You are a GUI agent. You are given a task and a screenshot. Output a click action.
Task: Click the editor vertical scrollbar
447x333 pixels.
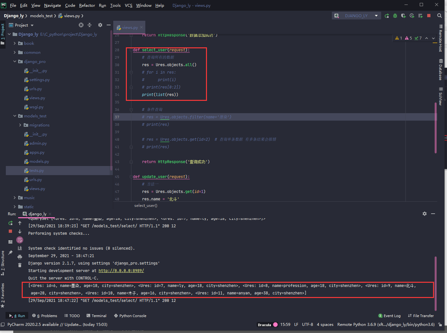tap(435, 128)
